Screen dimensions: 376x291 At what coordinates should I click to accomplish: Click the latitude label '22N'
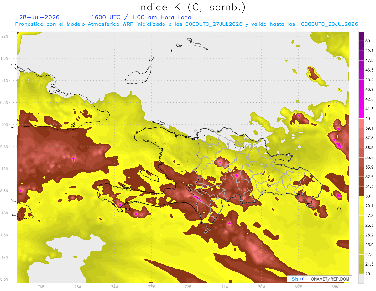click(5, 36)
